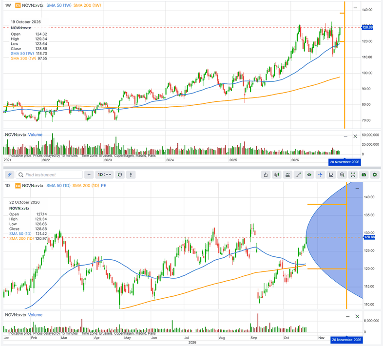Click the SMA 200 (1W) value 97.55
Screen dimensions: 383x346
(x=42, y=58)
